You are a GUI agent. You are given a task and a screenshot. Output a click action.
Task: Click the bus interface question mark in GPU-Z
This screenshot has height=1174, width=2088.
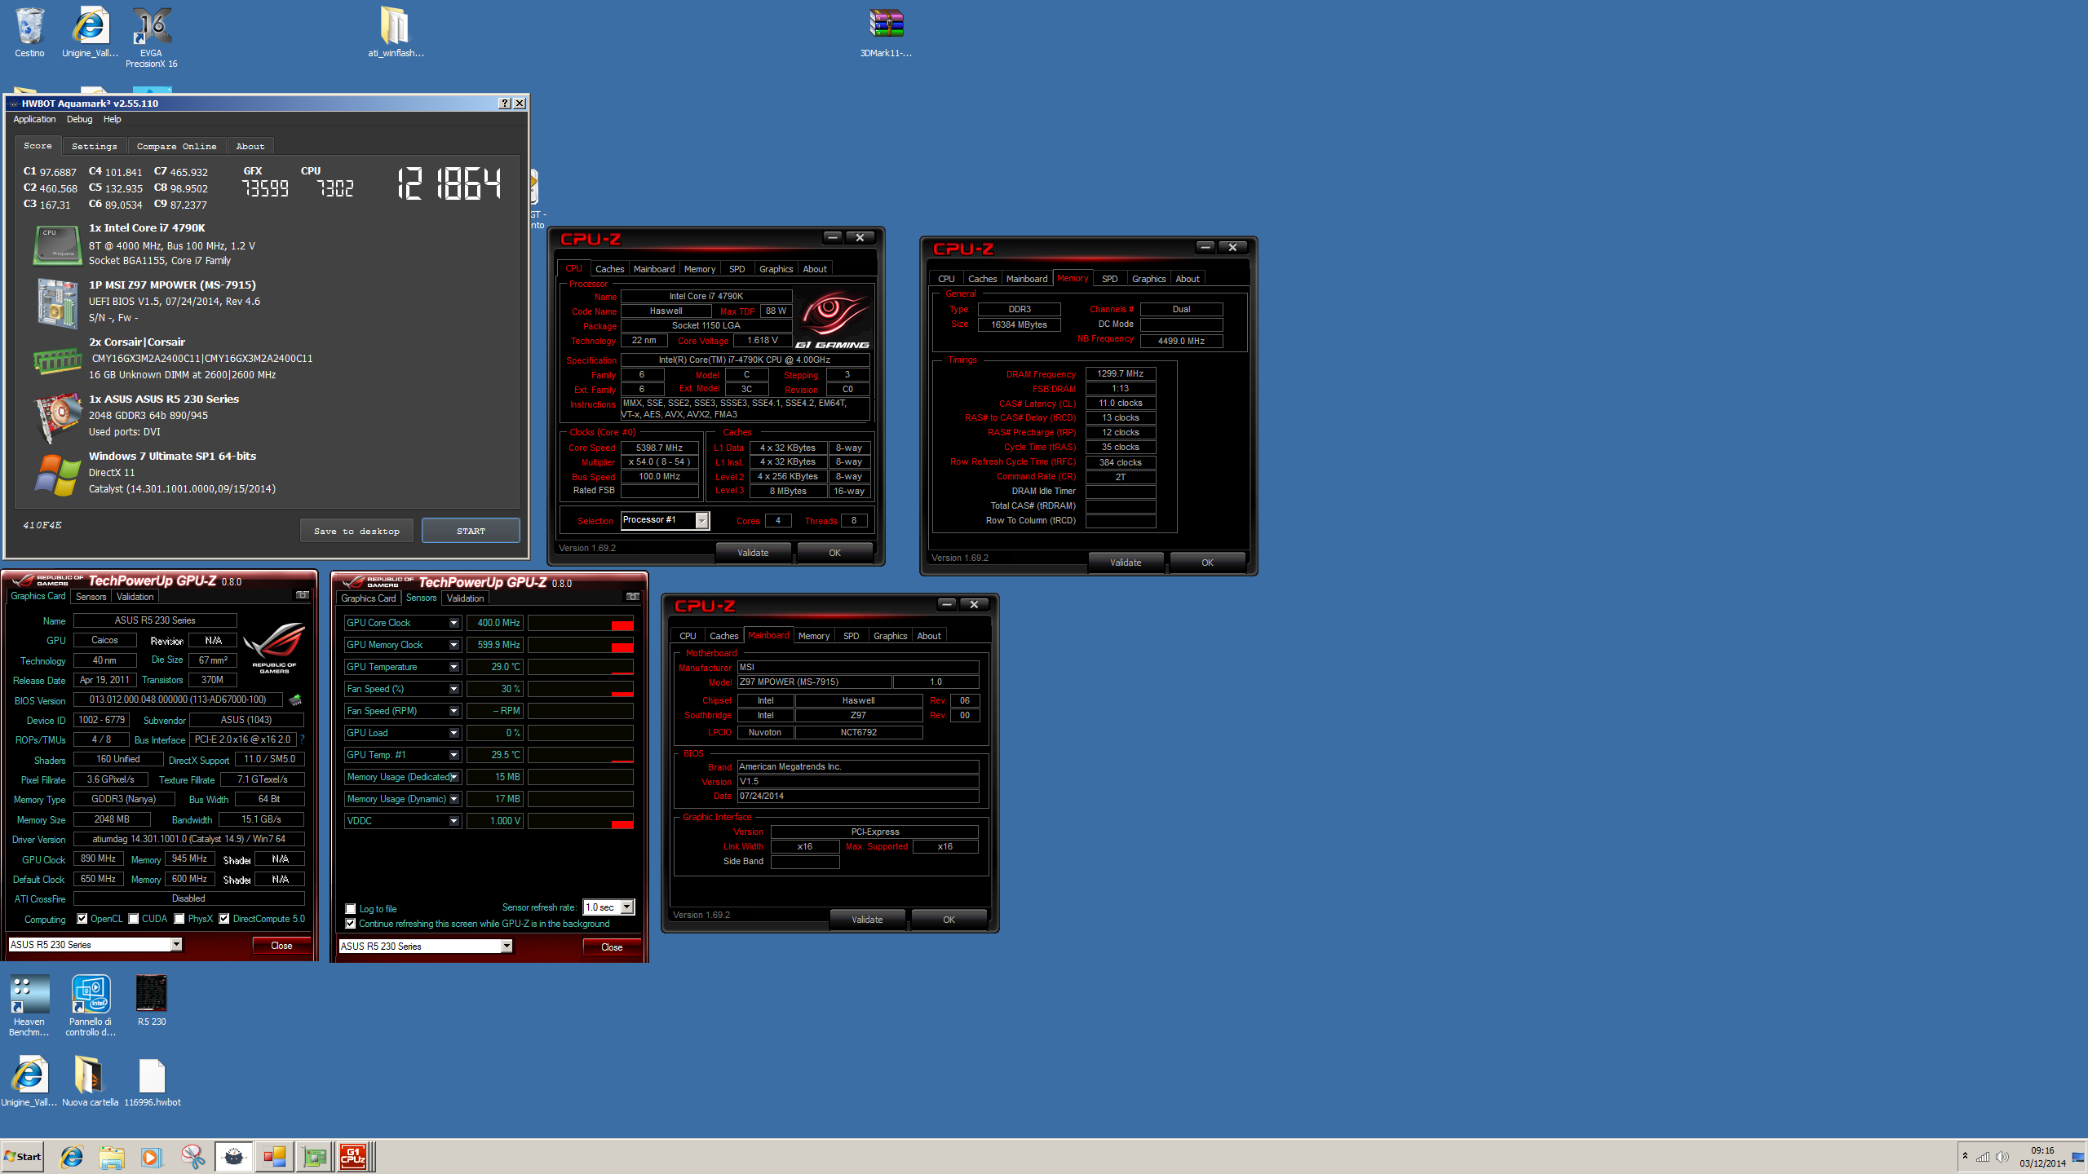point(302,739)
